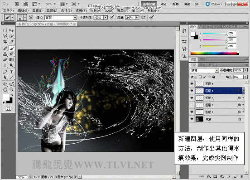The height and width of the screenshot is (180, 250).
Task: Switch to the 路径 paths tab
Action: pyautogui.click(x=212, y=65)
